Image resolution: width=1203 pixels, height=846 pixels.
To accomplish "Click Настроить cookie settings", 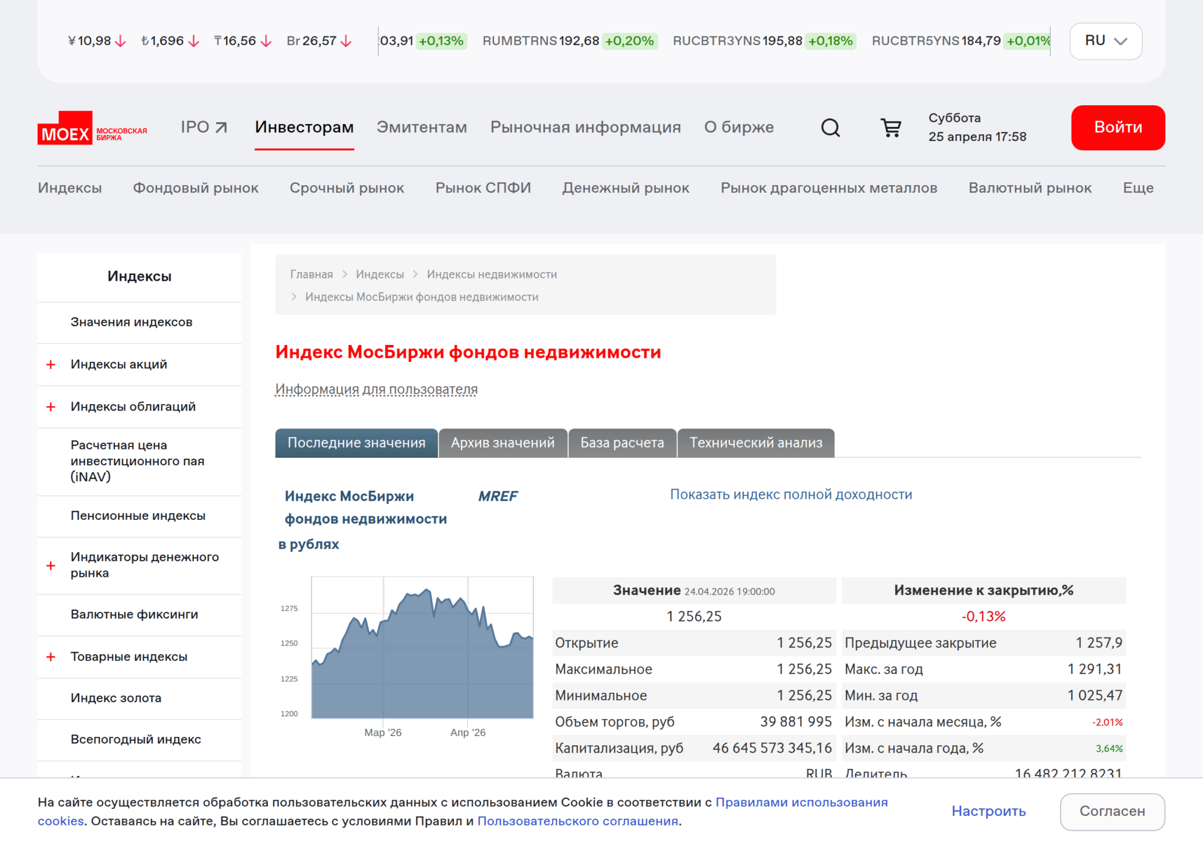I will [x=989, y=811].
